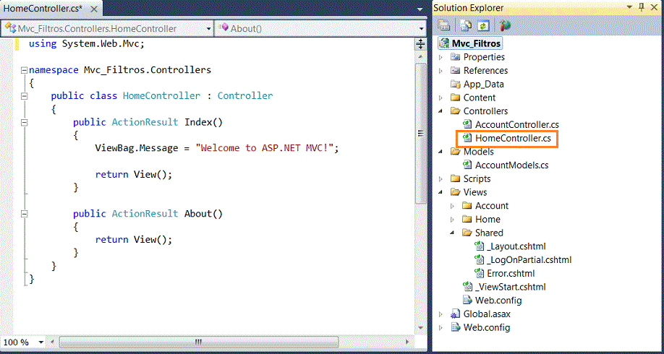The image size is (664, 354).
Task: Select the Account folder under Views
Action: tap(492, 206)
